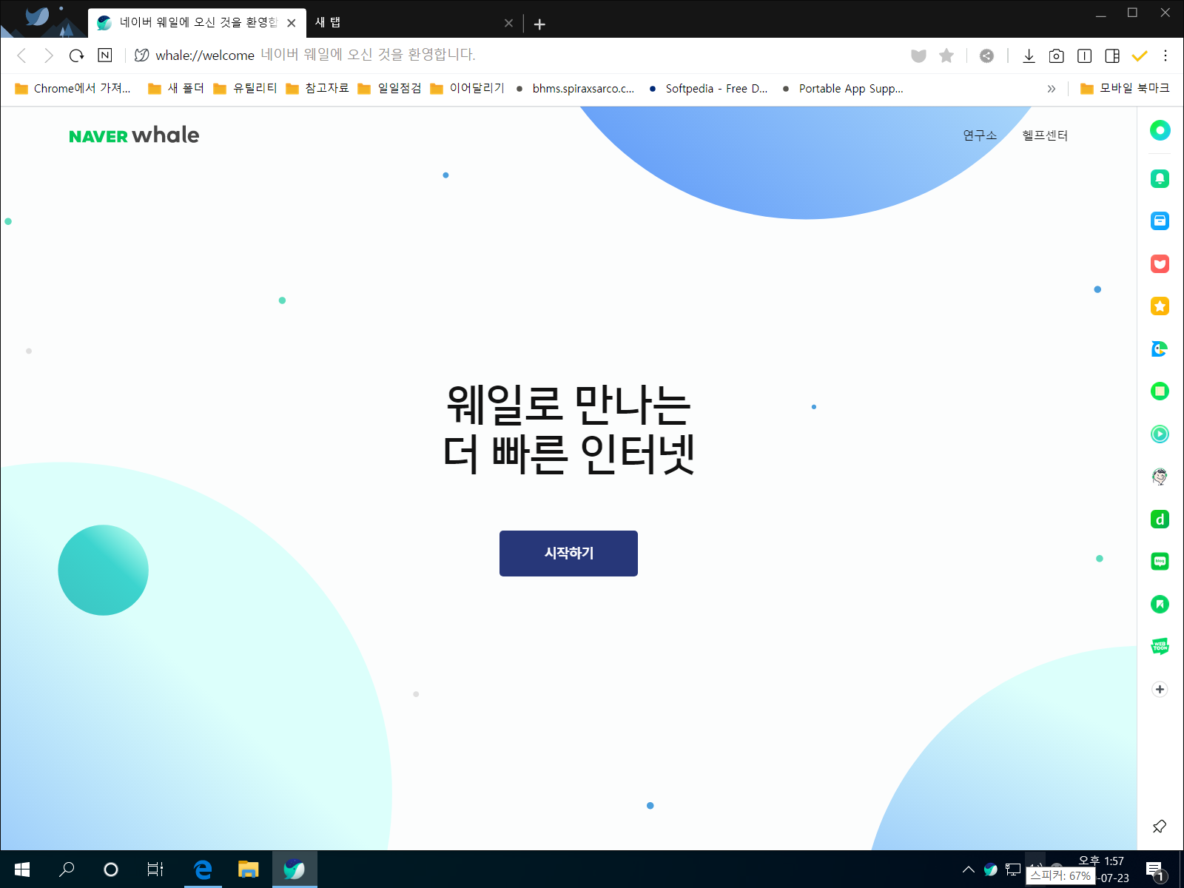This screenshot has width=1184, height=888.
Task: Open the LINE messenger sidebar icon
Action: [1160, 562]
